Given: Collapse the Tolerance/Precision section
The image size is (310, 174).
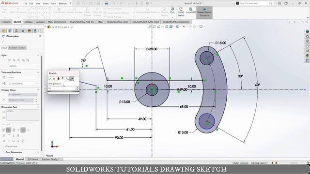Looking at the screenshot, I should (38, 72).
